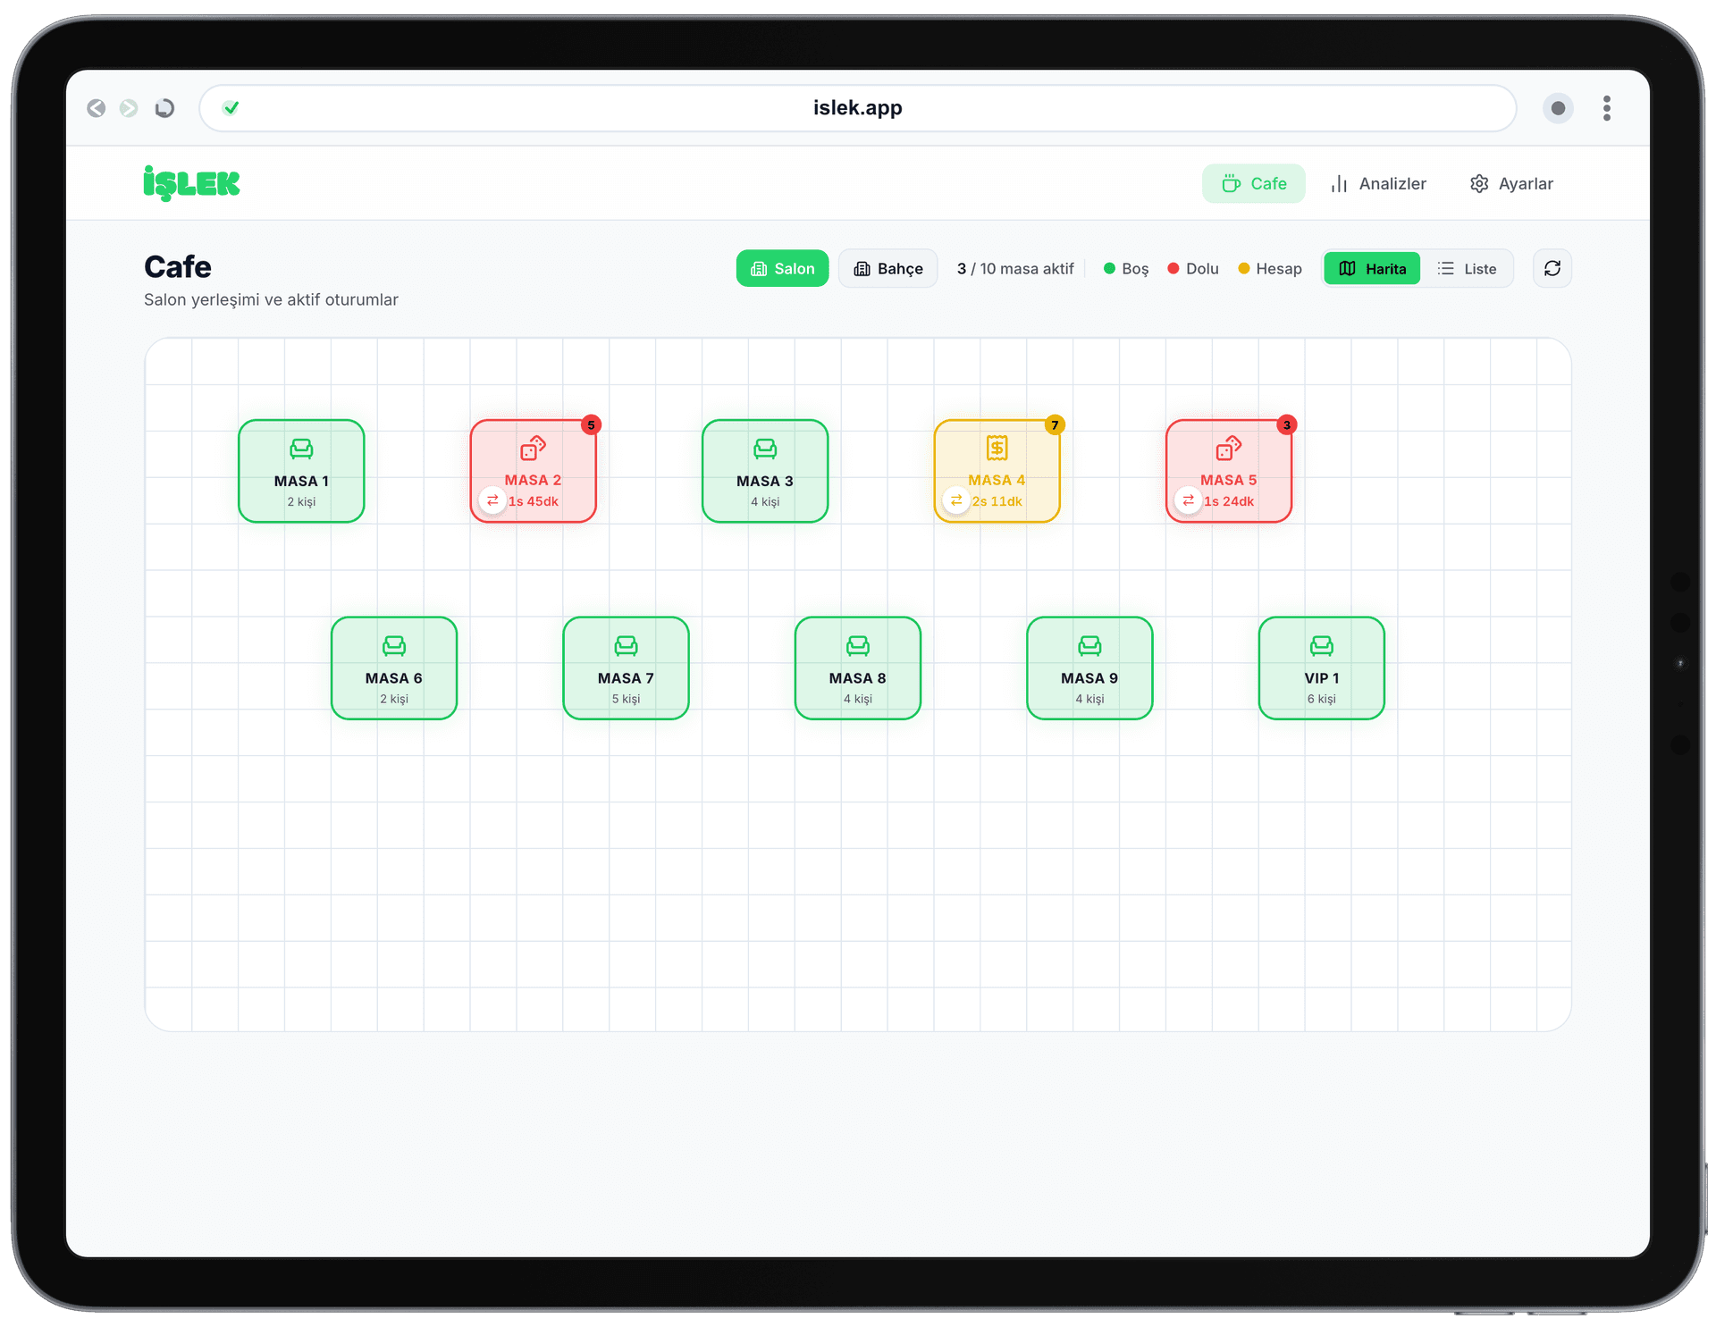Go to the Cafe tab
This screenshot has height=1327, width=1716.
1253,183
